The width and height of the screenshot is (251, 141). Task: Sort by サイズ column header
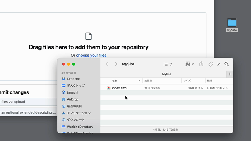point(193,81)
